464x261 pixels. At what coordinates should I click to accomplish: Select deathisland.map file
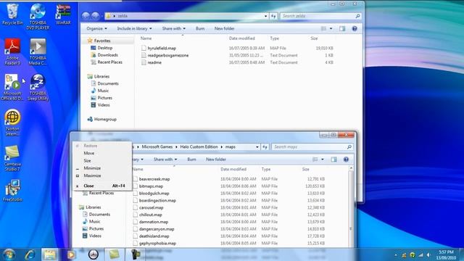pyautogui.click(x=154, y=236)
